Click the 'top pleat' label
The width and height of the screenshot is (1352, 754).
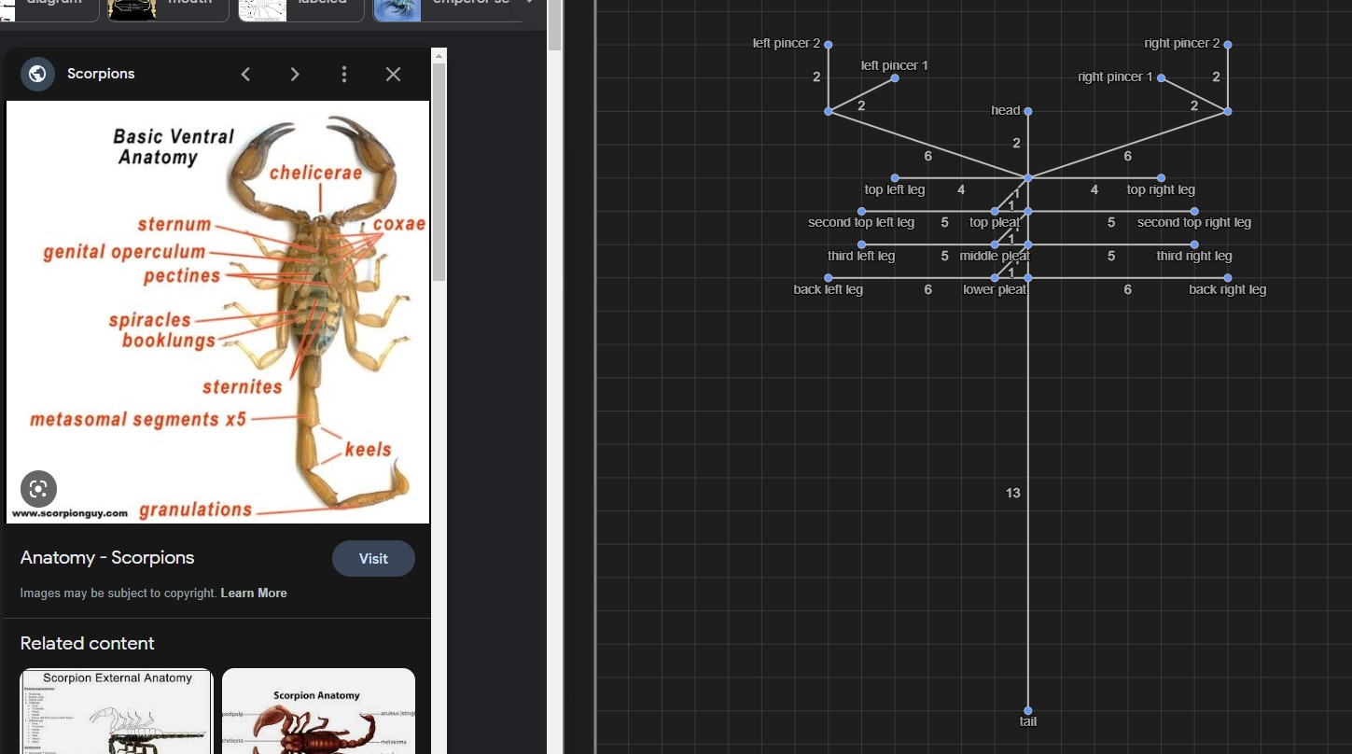coord(995,222)
